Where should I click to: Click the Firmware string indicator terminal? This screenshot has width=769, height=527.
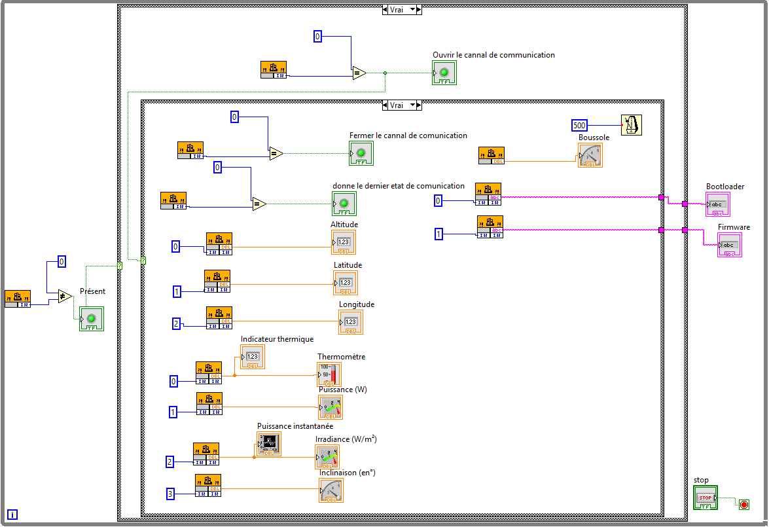(729, 245)
